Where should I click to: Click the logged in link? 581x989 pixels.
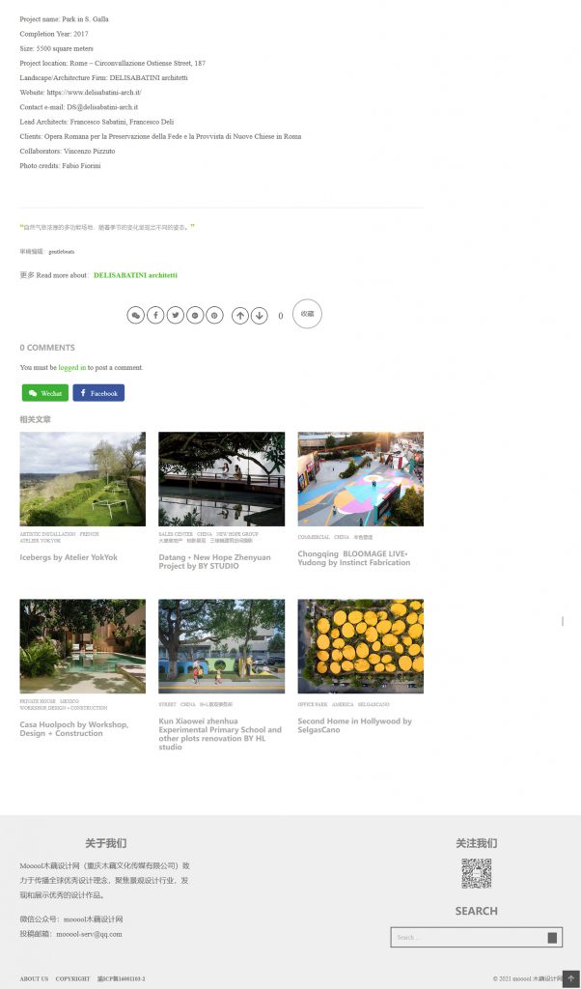(x=72, y=367)
